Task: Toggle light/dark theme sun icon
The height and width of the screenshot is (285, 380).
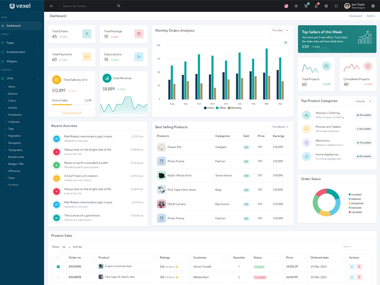Action: pyautogui.click(x=296, y=6)
